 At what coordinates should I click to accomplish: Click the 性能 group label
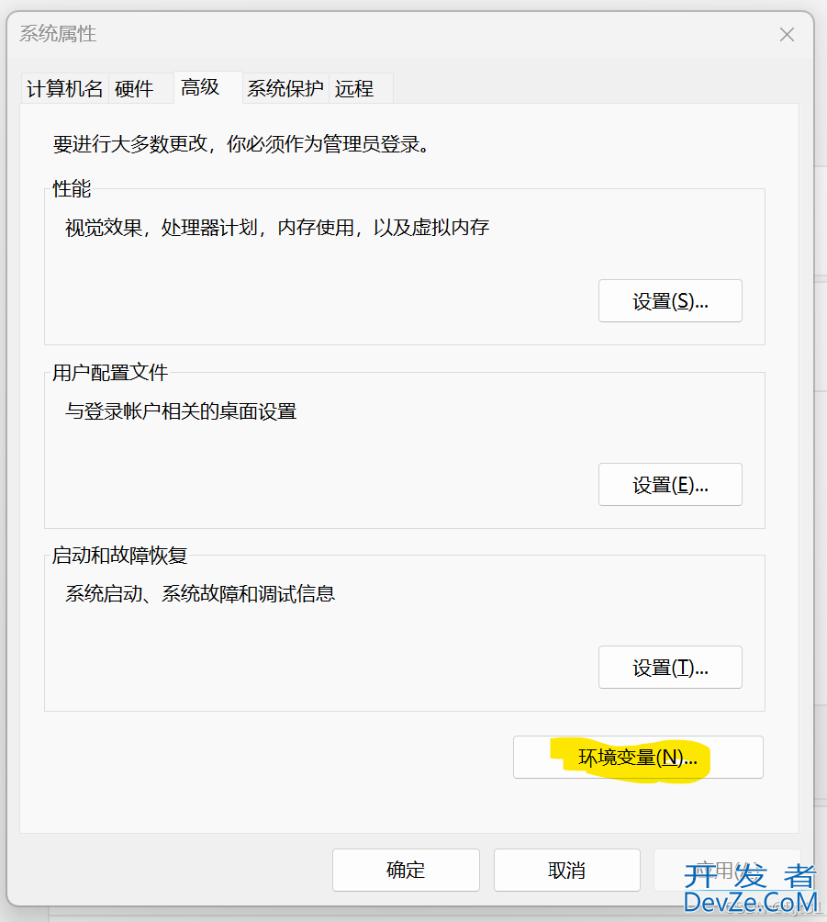[x=72, y=189]
